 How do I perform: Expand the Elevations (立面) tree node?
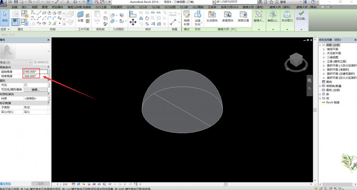tap(324, 61)
